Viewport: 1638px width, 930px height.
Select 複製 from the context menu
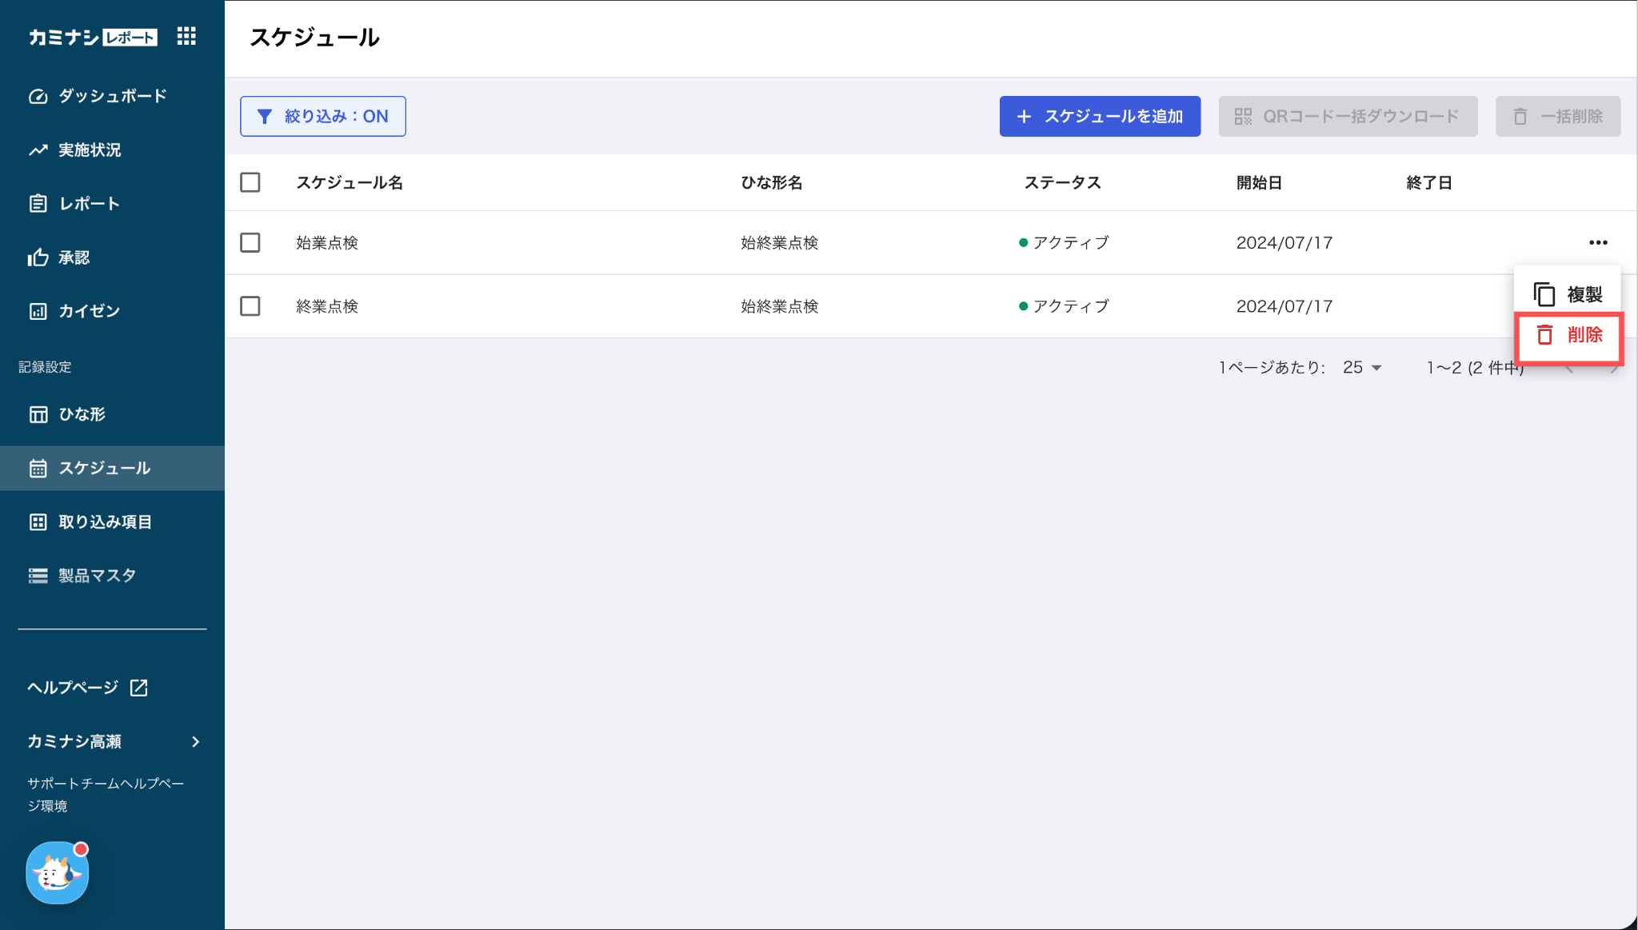1568,294
